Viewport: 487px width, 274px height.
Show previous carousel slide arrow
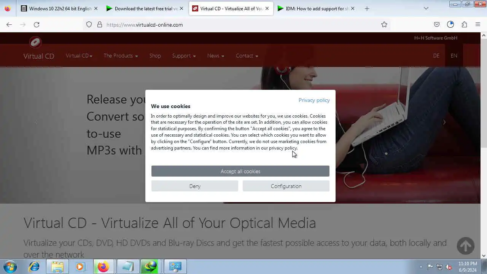36,122
